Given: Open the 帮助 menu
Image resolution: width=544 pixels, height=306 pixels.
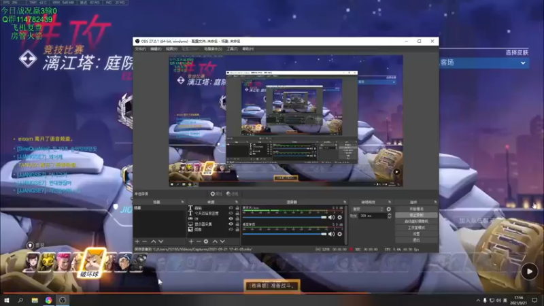Looking at the screenshot, I should (x=248, y=49).
